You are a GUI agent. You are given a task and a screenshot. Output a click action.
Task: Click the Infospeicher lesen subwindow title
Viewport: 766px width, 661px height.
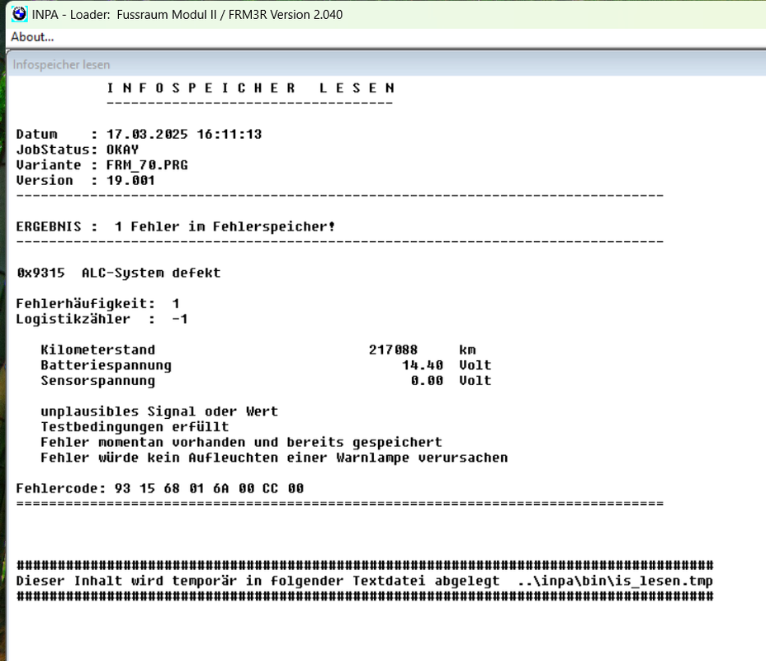(x=61, y=64)
